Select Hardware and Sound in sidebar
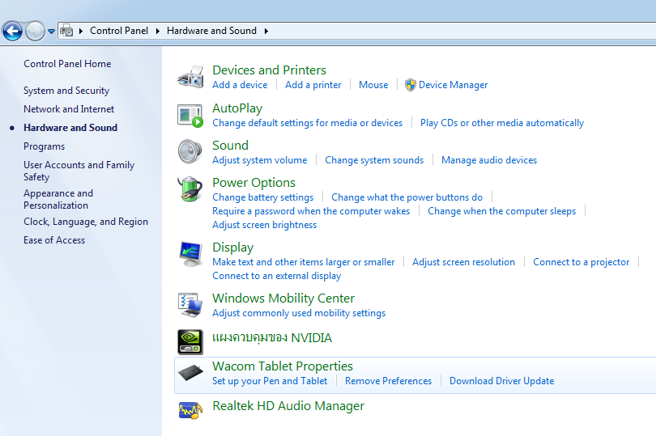Image resolution: width=656 pixels, height=436 pixels. tap(70, 128)
